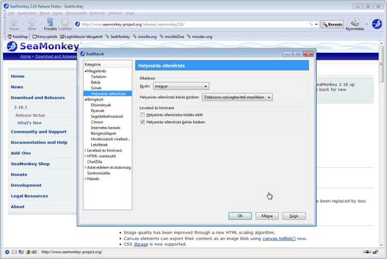The width and height of the screenshot is (387, 259).
Task: Click the Mégse cancel button
Action: click(x=267, y=216)
